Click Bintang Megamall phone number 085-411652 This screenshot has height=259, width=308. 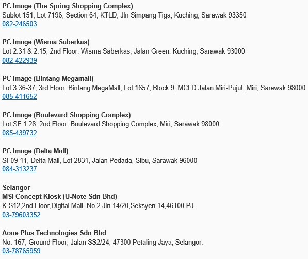click(20, 96)
